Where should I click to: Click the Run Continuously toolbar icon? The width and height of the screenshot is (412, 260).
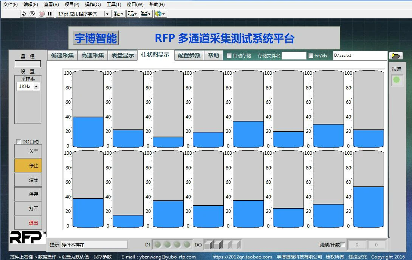32,14
